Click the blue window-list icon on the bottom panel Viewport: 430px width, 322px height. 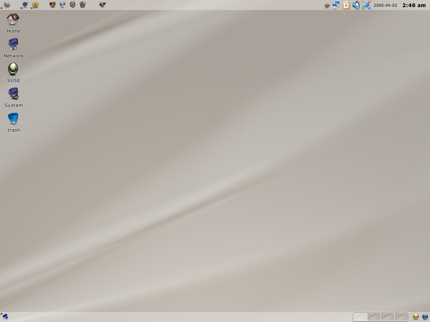5,317
